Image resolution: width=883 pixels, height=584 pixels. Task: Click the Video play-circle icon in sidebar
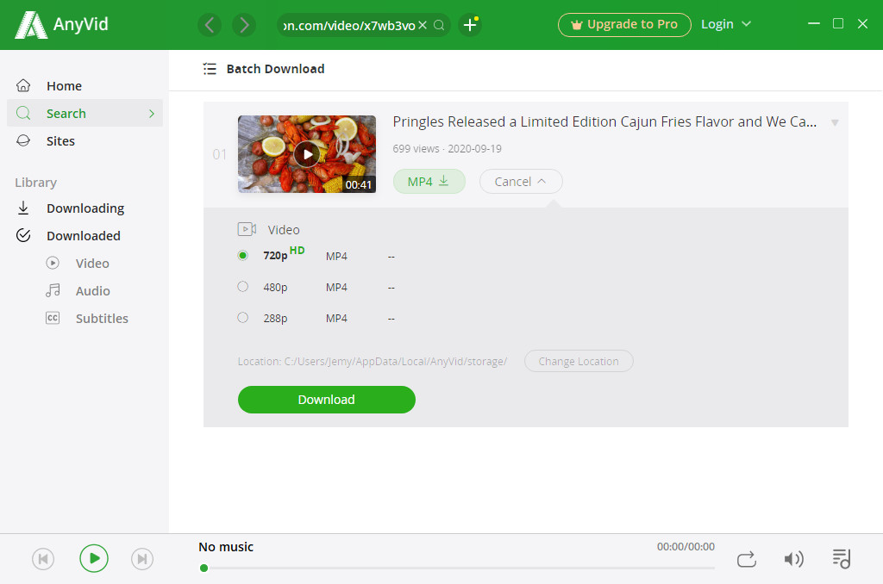(53, 263)
